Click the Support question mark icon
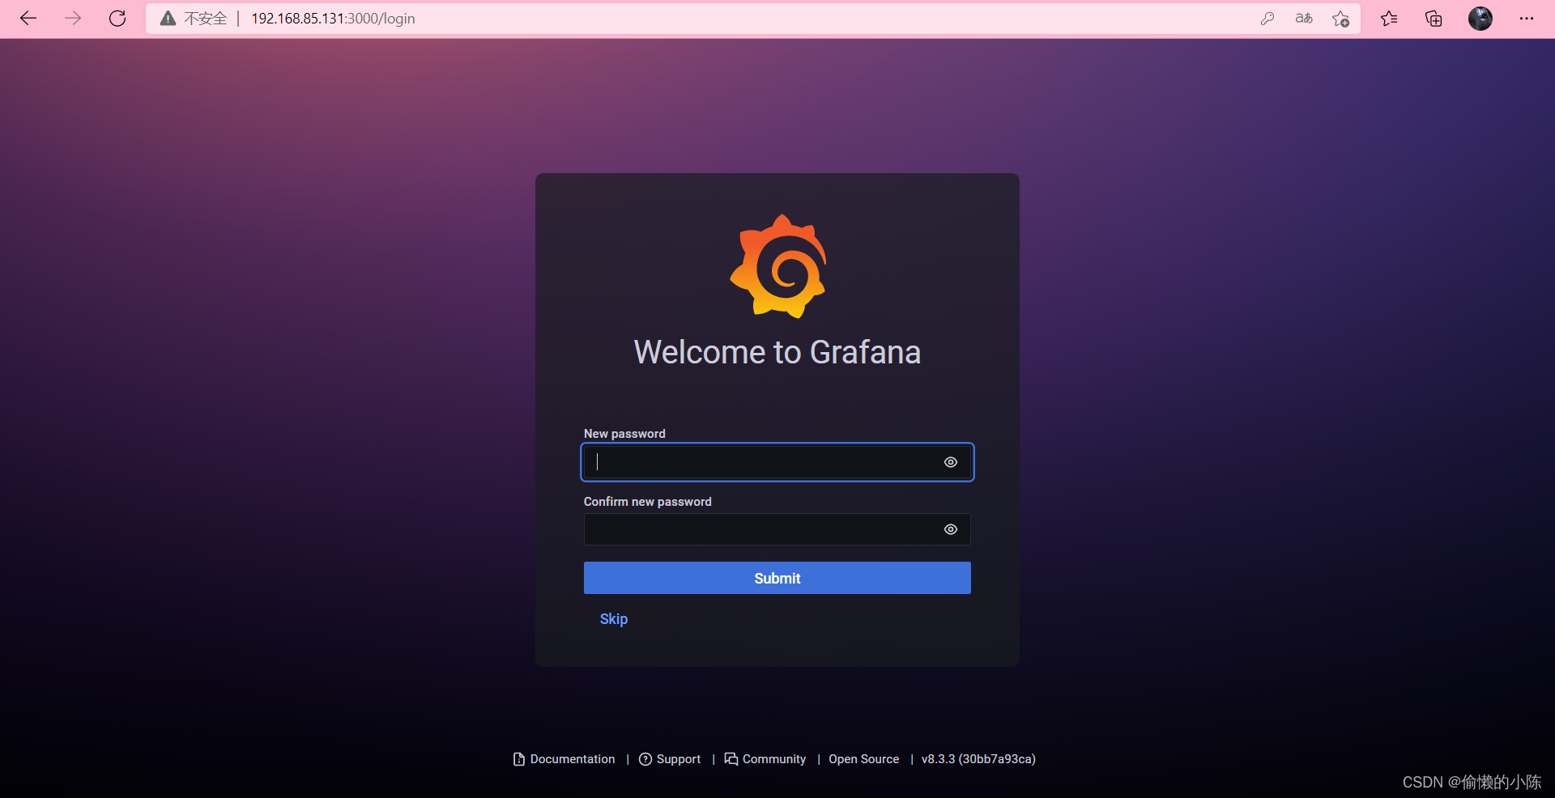Image resolution: width=1555 pixels, height=798 pixels. coord(645,759)
